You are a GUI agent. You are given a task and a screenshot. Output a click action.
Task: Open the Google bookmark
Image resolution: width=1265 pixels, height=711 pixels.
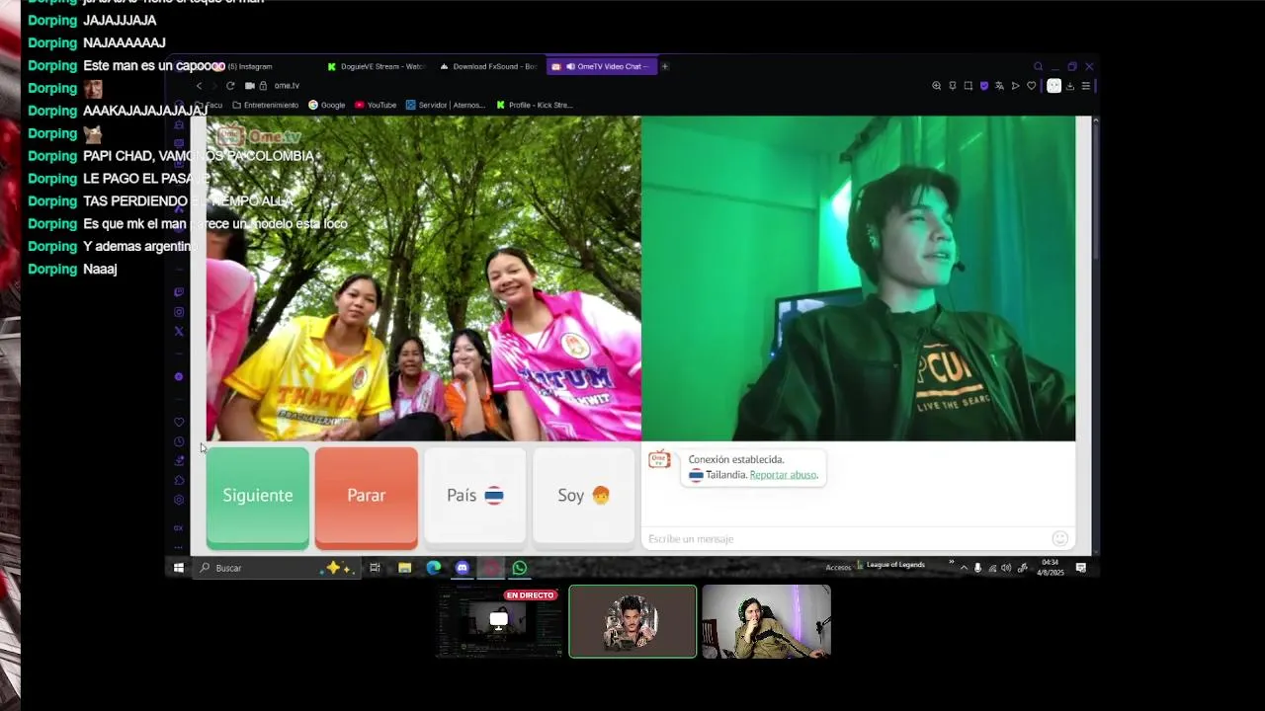point(327,105)
